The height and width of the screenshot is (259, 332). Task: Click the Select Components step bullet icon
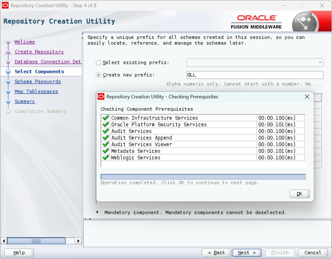8,72
